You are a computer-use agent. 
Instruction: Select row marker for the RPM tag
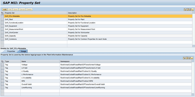(2, 81)
